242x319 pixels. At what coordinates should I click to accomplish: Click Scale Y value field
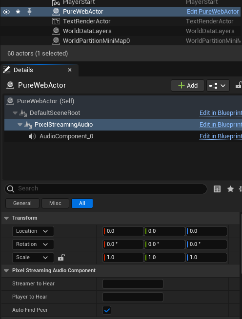click(165, 258)
